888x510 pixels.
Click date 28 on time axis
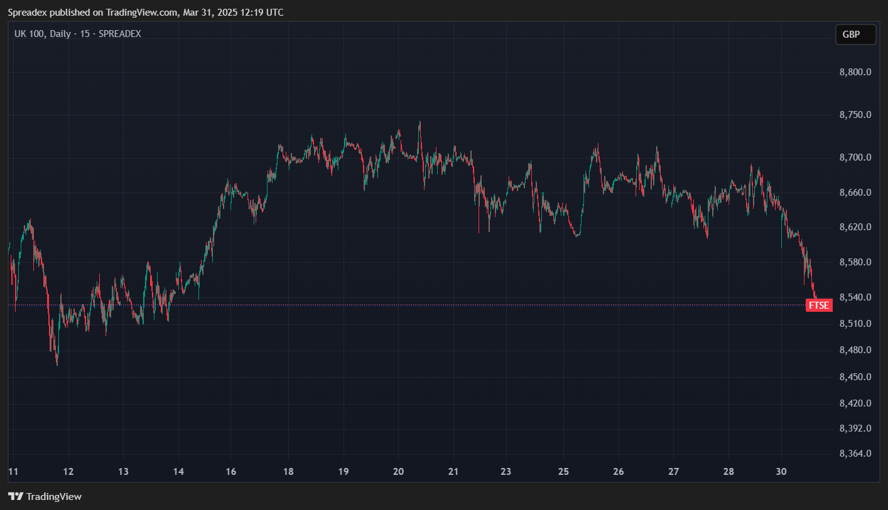[728, 471]
